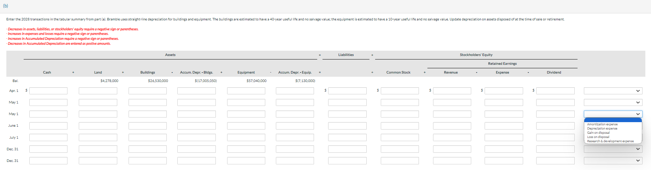The height and width of the screenshot is (170, 651).
Task: Focus the Apr. 1 Revenue field
Action: click(x=452, y=91)
